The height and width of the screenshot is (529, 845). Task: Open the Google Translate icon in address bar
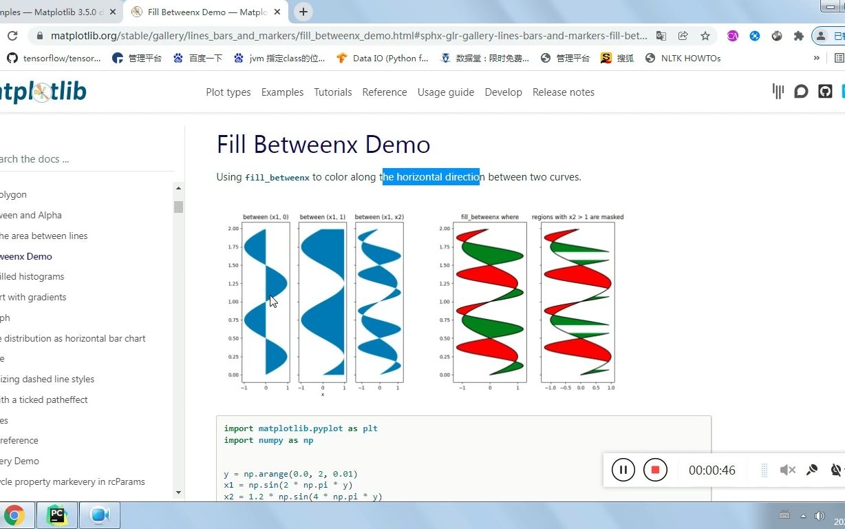(661, 34)
